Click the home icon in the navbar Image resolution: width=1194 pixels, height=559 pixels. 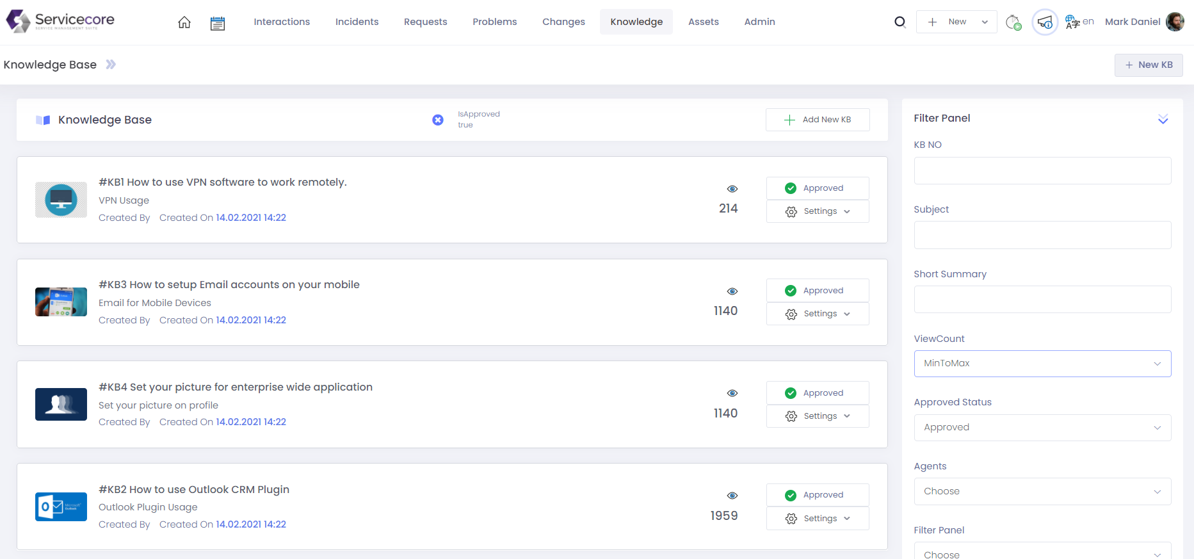(184, 22)
